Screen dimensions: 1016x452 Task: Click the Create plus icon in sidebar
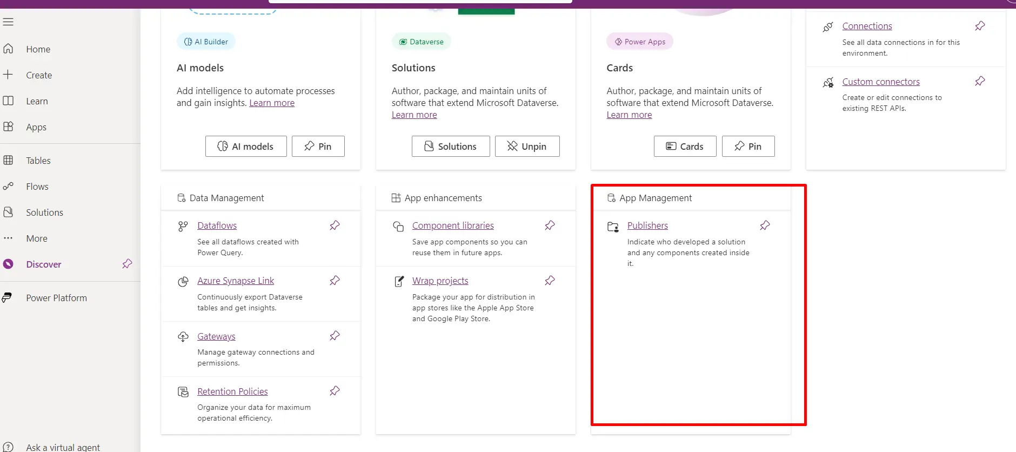(x=8, y=75)
